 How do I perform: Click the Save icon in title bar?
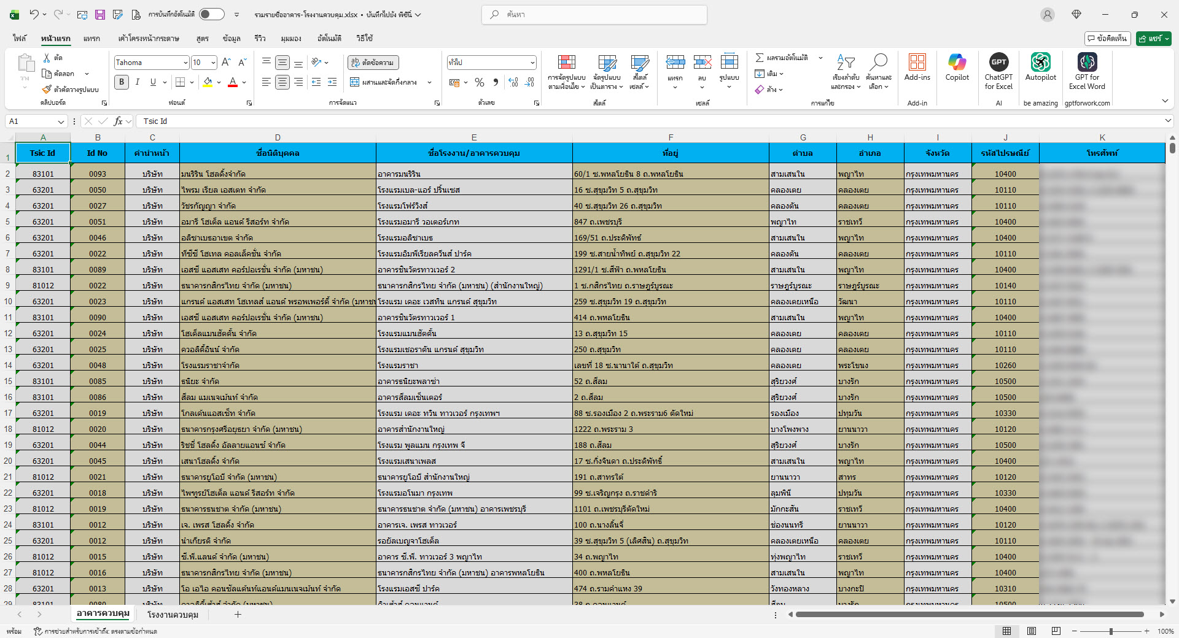[100, 15]
